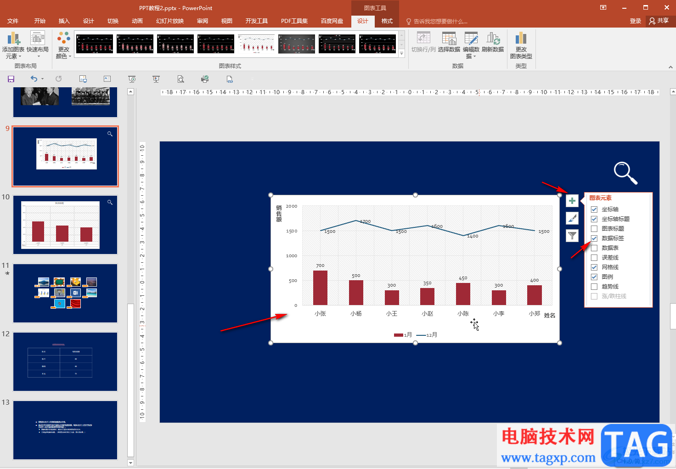This screenshot has width=676, height=469.
Task: Open the Chart Filters funnel button
Action: [572, 236]
